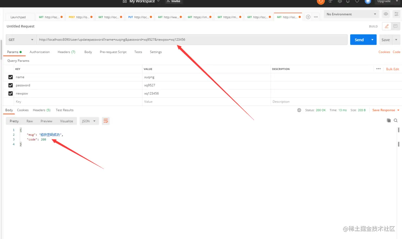Expand the Save button arrow

click(396, 40)
